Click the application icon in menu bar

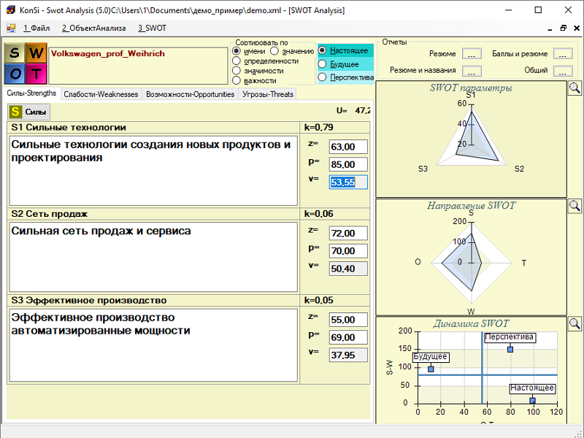pyautogui.click(x=11, y=28)
